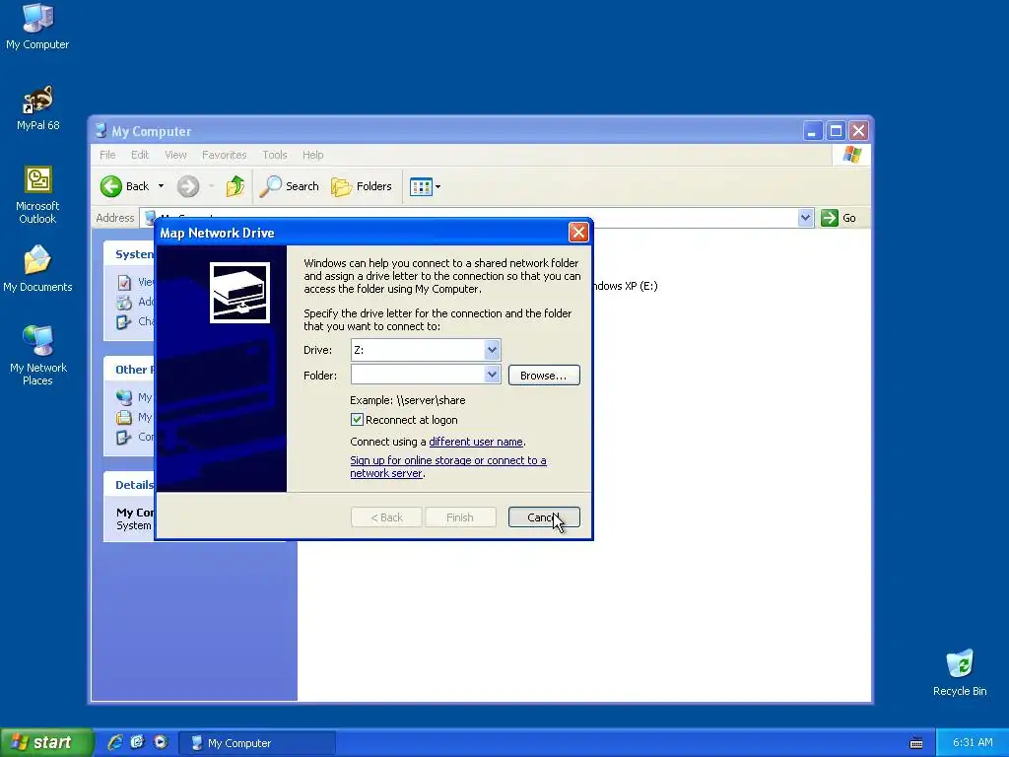Open the Edit menu
This screenshot has height=757, width=1009.
click(x=140, y=155)
